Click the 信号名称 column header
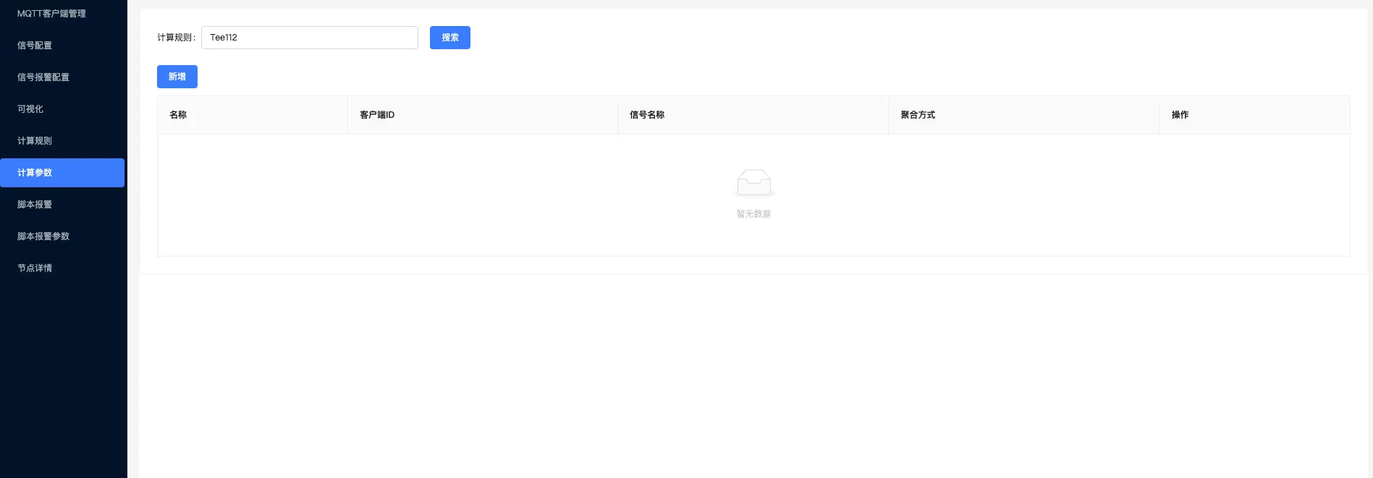 coord(753,115)
